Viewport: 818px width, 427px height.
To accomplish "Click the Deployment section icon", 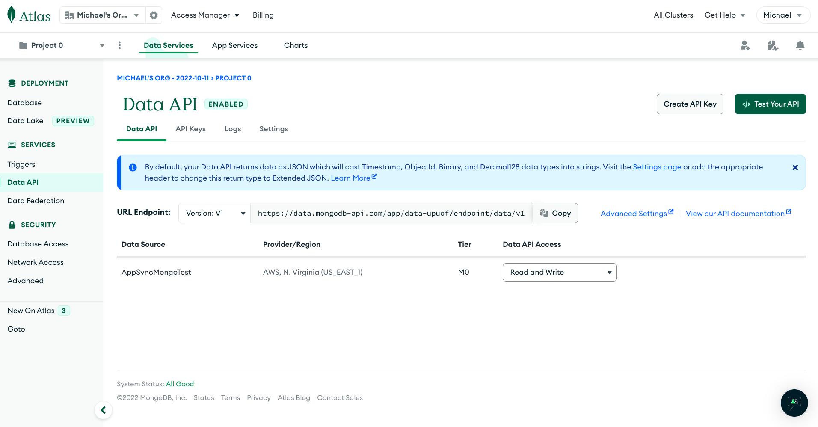I will tap(12, 83).
